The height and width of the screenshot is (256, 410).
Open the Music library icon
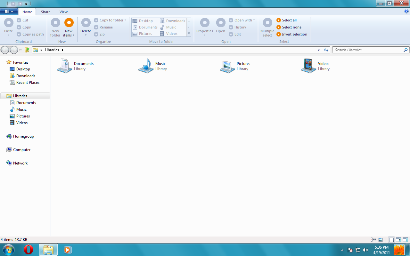pos(146,66)
